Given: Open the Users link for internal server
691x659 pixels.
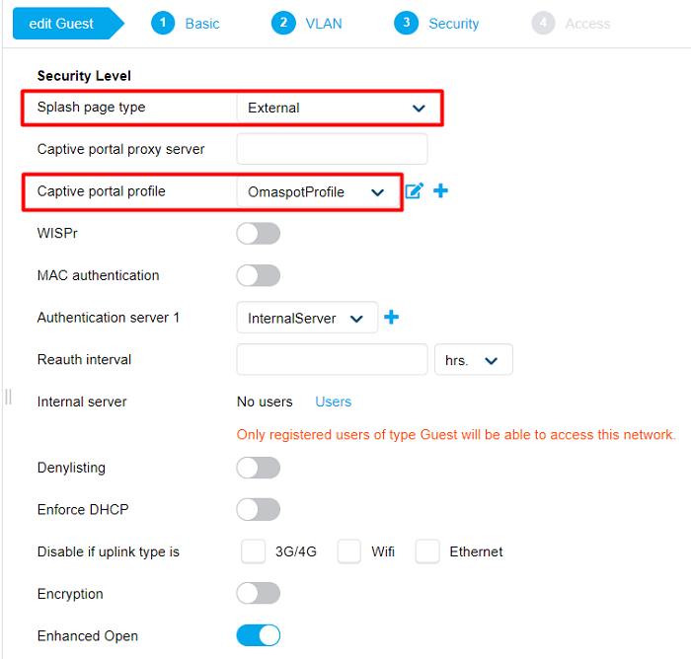Looking at the screenshot, I should [x=333, y=402].
